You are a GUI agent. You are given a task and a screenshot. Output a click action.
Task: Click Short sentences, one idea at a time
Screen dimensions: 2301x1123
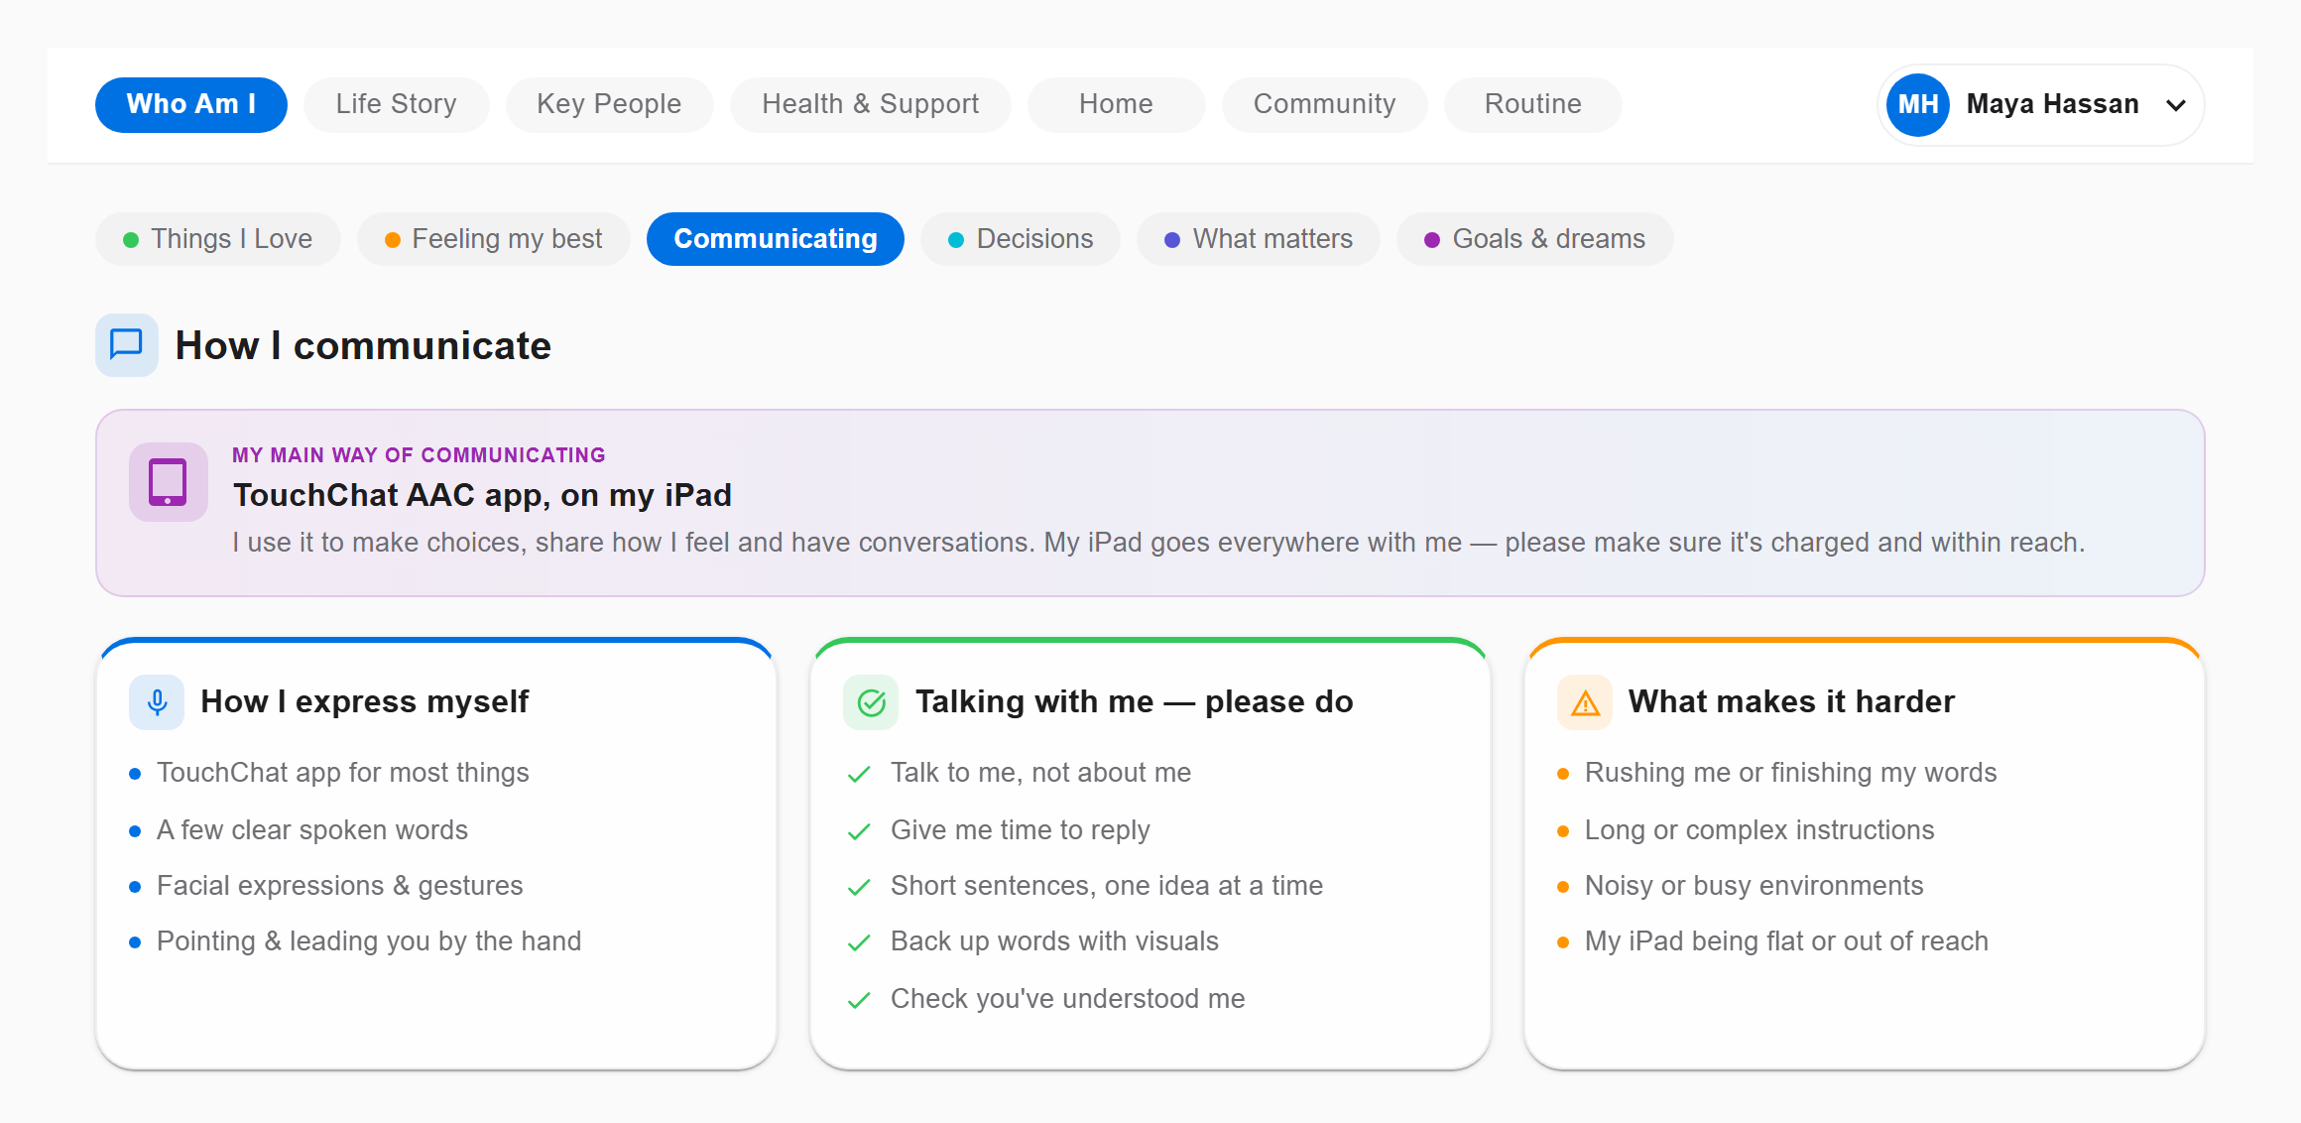pos(1107,886)
